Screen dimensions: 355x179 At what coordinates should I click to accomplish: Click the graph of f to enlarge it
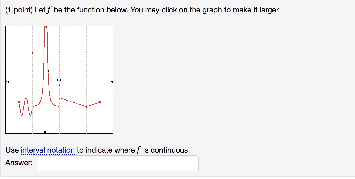(x=59, y=80)
